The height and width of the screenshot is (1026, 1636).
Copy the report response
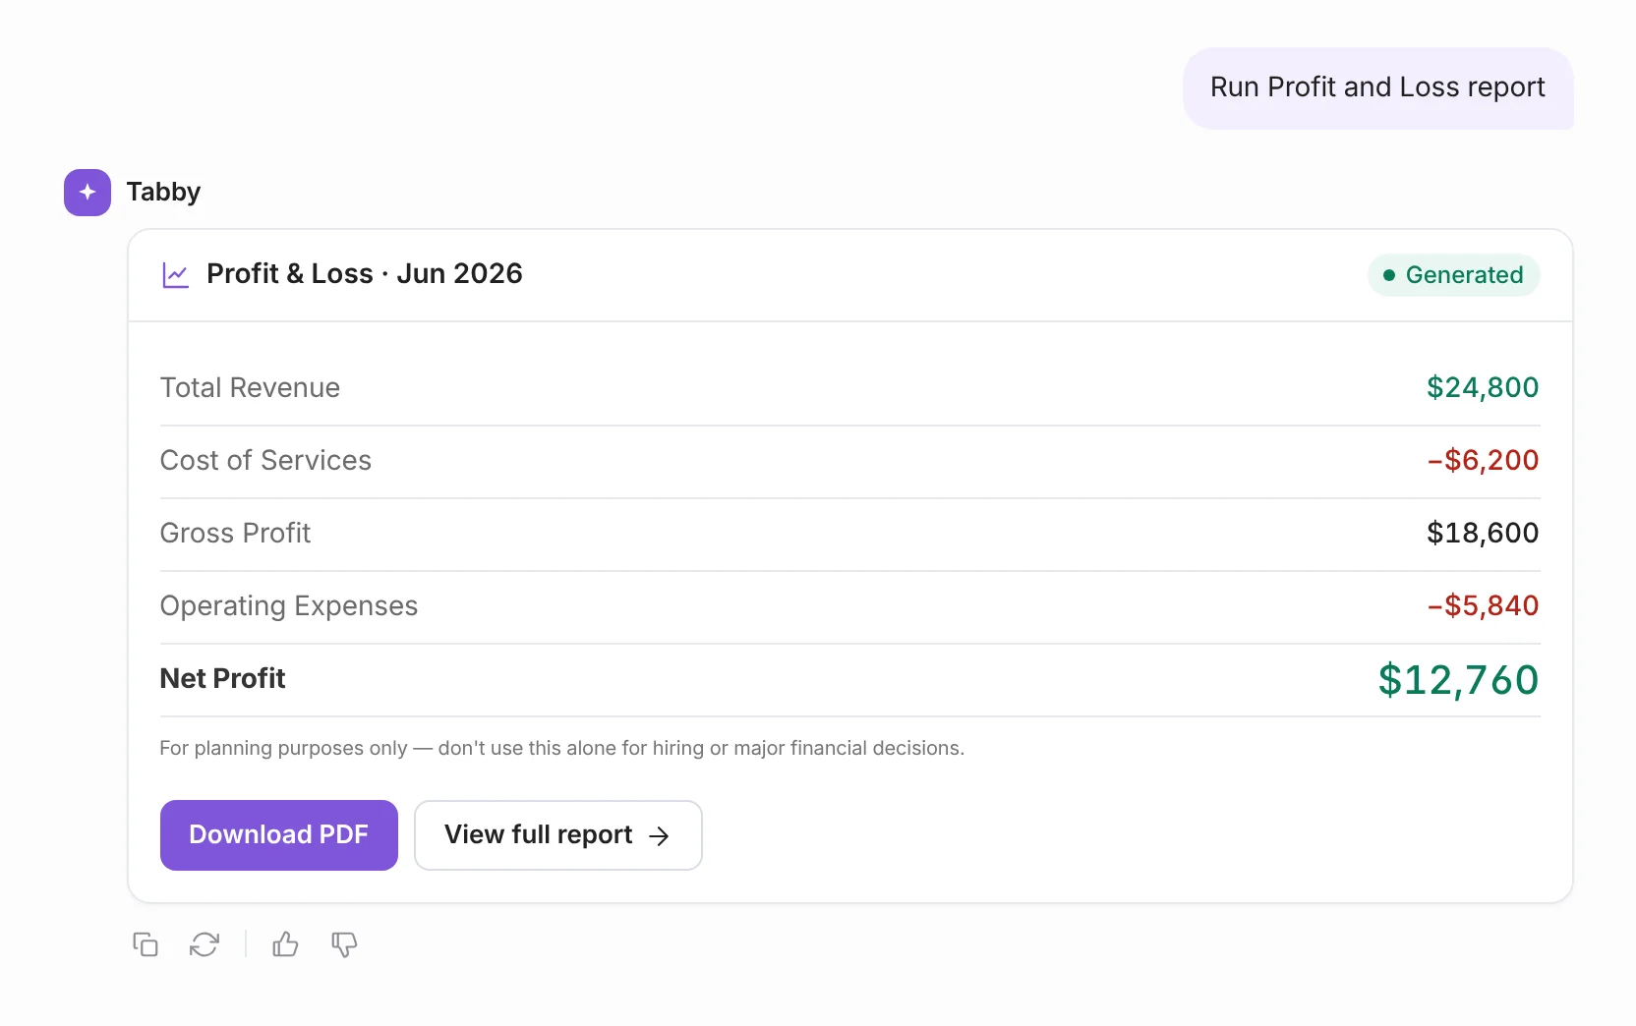146,944
